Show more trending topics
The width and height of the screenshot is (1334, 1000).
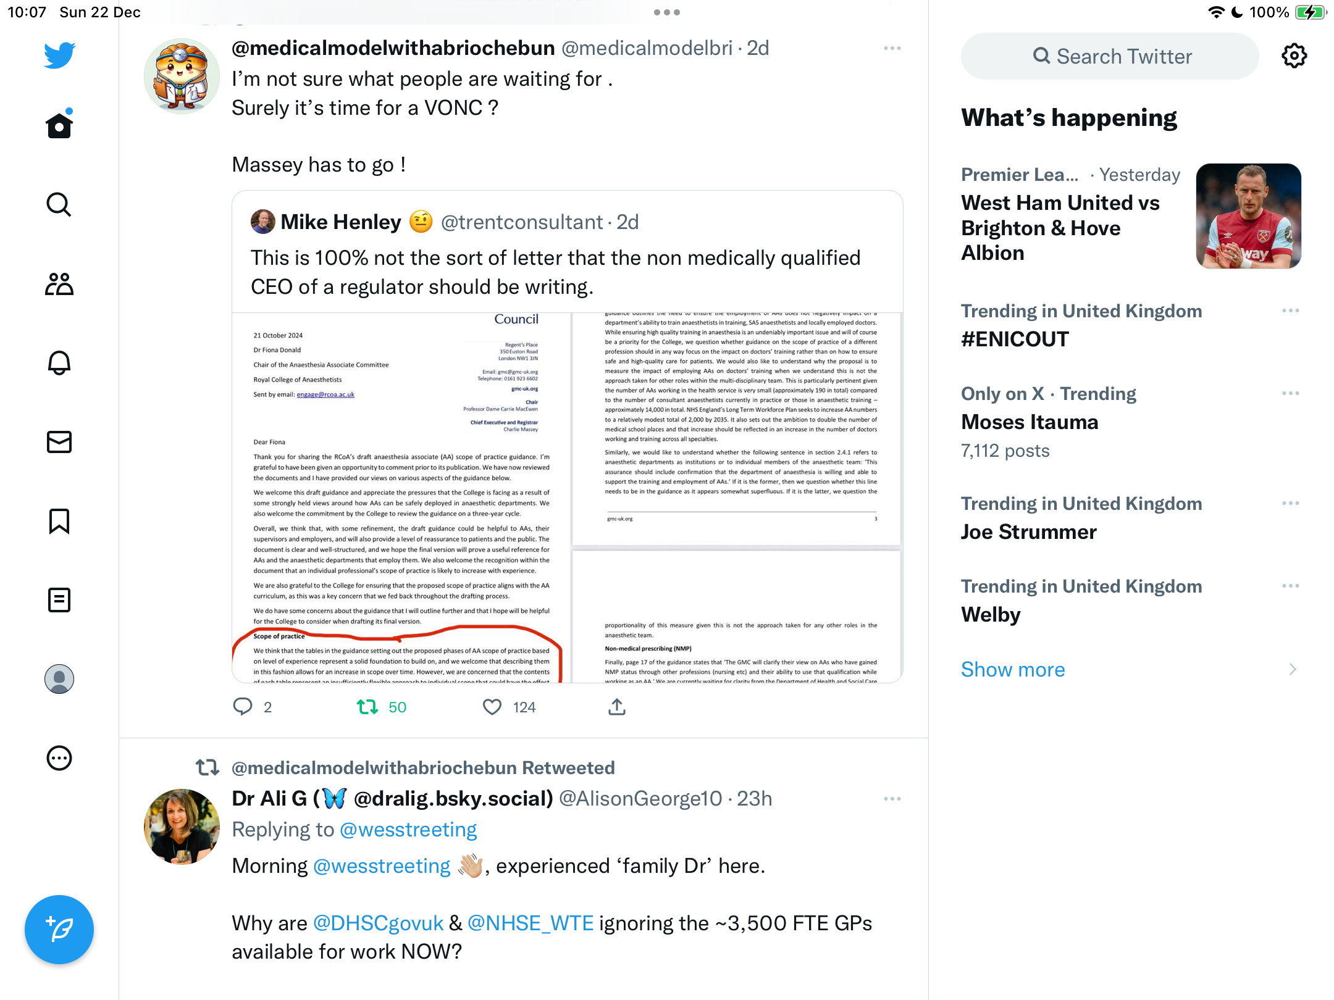pyautogui.click(x=1012, y=669)
